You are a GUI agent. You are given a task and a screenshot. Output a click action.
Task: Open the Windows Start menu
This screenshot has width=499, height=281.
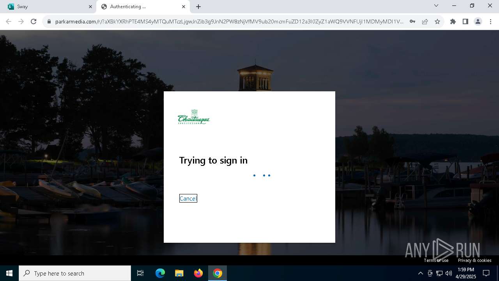9,273
